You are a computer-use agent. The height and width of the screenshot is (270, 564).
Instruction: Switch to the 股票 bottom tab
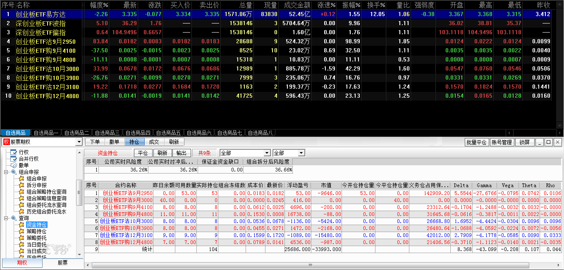pyautogui.click(x=62, y=263)
